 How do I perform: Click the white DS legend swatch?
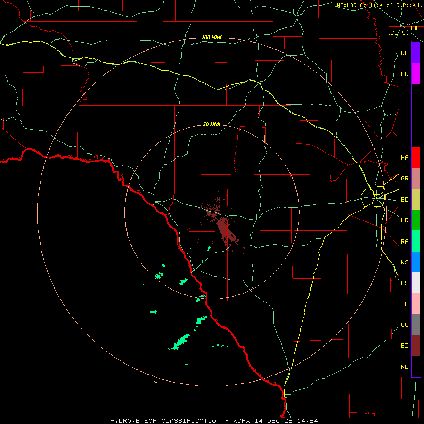[x=416, y=283]
